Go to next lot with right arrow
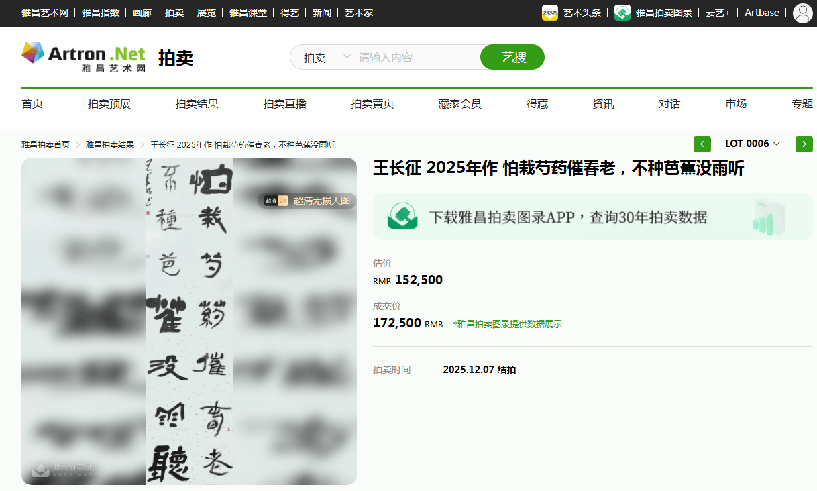 coord(804,144)
